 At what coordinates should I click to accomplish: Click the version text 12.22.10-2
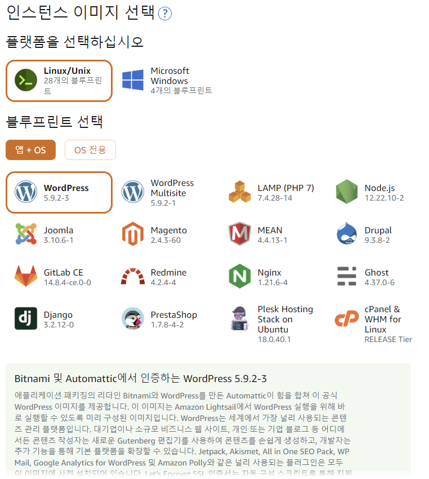[384, 198]
